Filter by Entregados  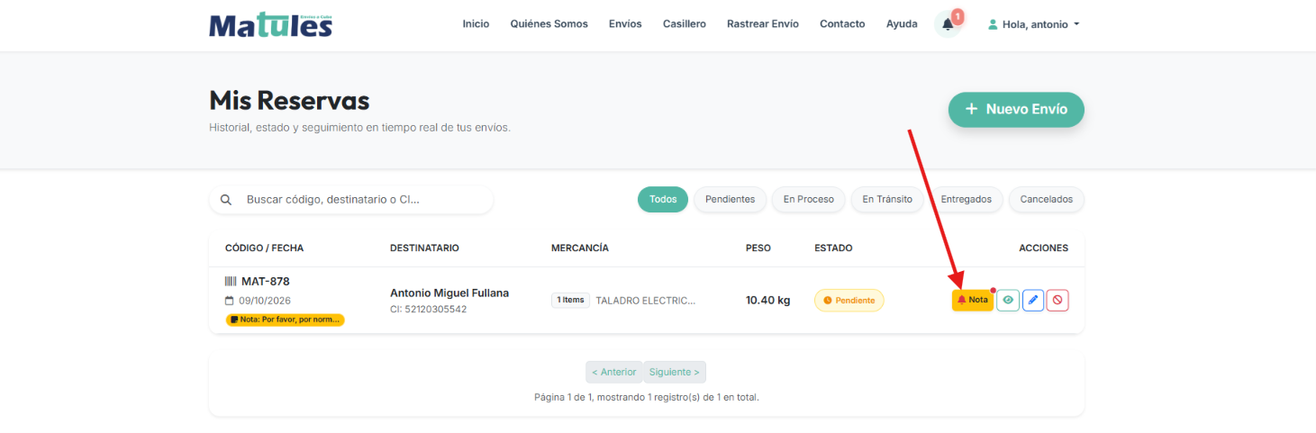966,200
